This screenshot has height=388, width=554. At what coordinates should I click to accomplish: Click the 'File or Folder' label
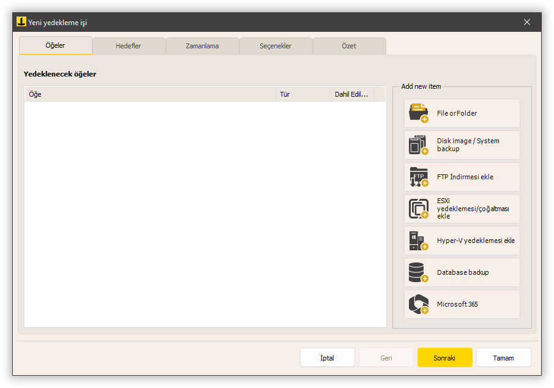[x=457, y=113]
